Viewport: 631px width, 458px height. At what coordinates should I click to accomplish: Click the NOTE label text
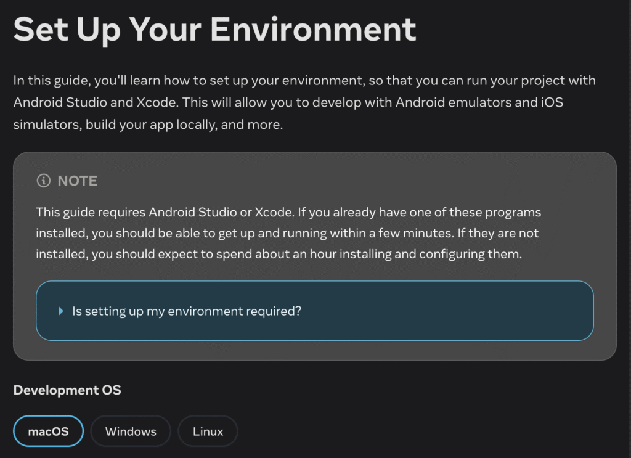(x=77, y=181)
